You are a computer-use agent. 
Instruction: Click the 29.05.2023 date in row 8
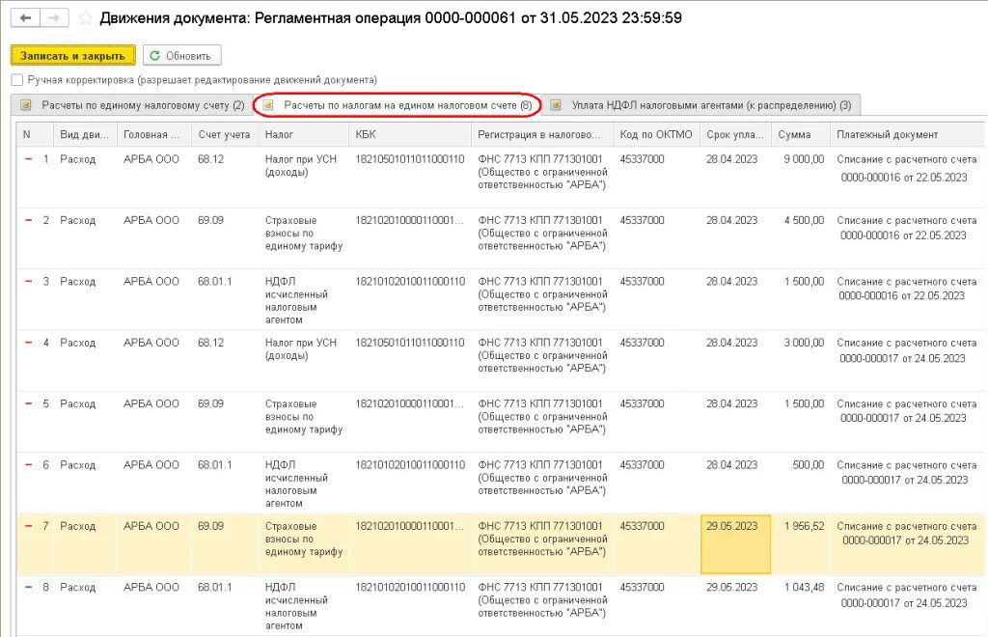731,587
